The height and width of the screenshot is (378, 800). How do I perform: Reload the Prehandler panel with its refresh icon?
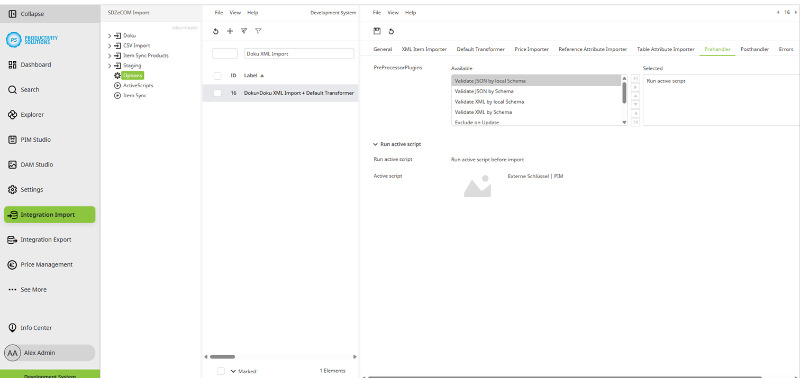point(391,31)
